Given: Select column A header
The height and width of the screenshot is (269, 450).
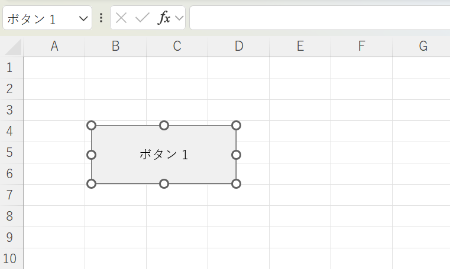Looking at the screenshot, I should pos(54,47).
